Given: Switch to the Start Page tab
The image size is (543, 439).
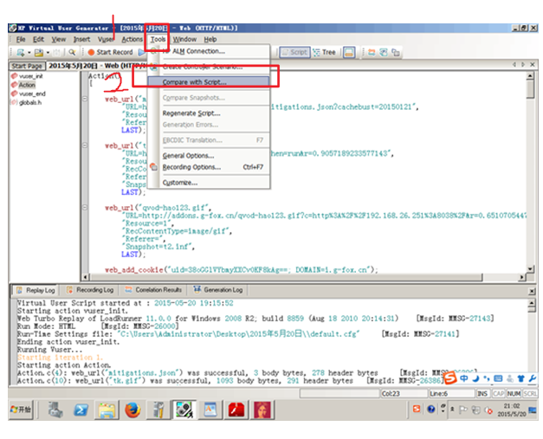Looking at the screenshot, I should click(27, 66).
